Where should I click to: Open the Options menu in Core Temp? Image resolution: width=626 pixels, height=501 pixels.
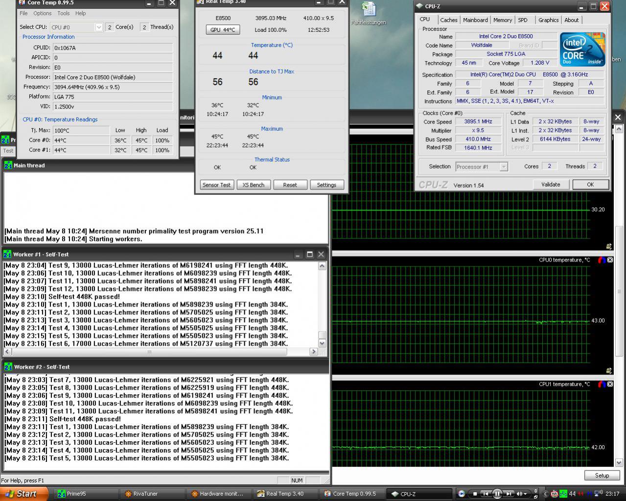pyautogui.click(x=43, y=13)
